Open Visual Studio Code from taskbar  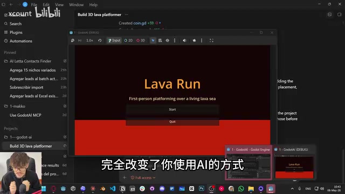[113, 189]
